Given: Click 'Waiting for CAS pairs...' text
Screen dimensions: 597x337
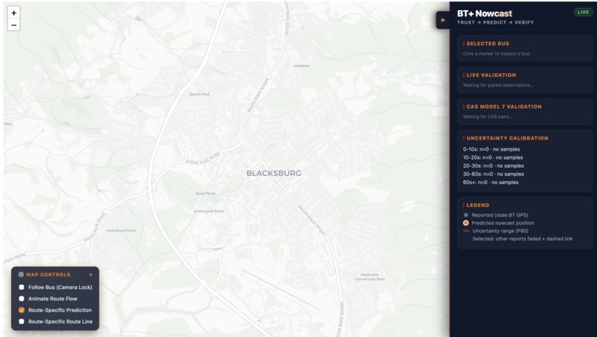Looking at the screenshot, I should (x=487, y=117).
